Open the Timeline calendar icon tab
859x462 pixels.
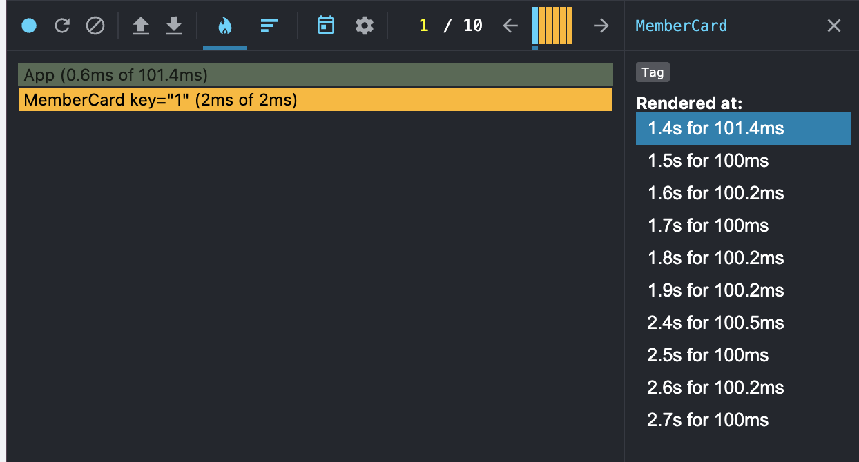pos(325,26)
